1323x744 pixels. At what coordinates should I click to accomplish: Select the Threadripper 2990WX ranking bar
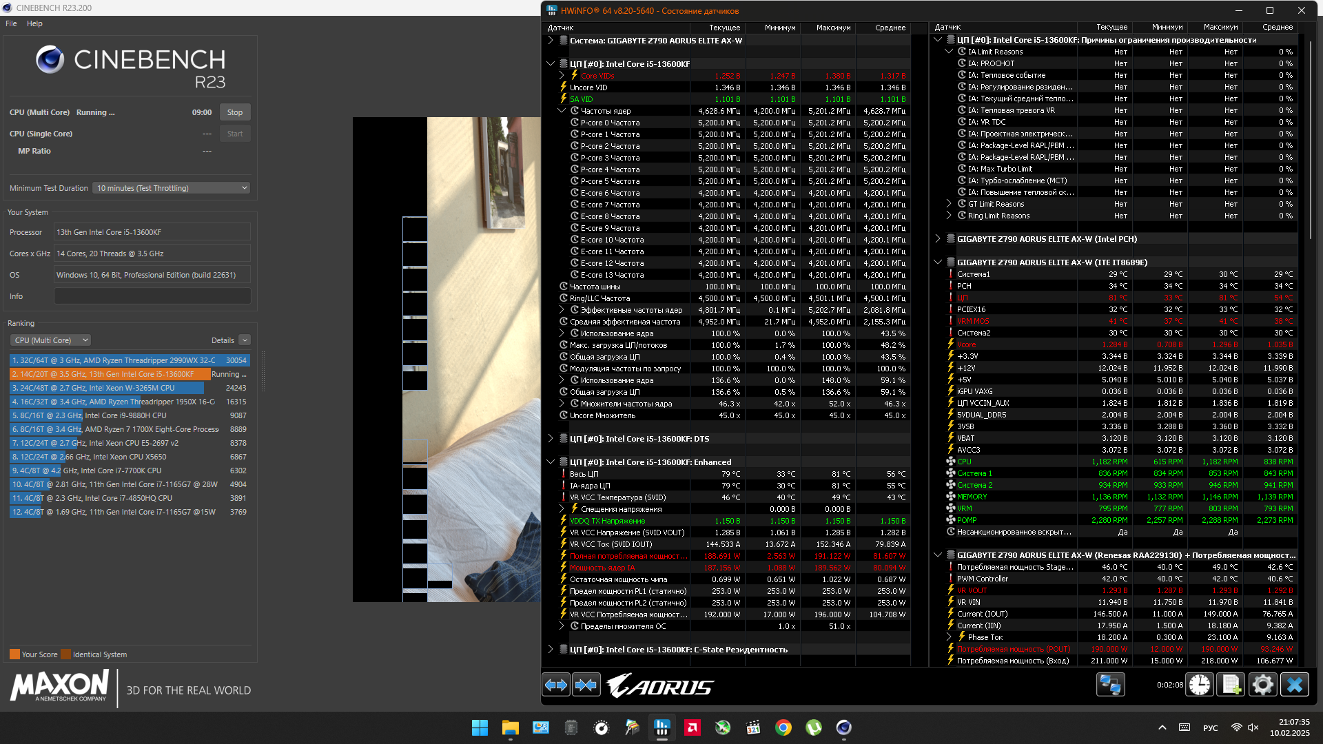click(130, 360)
